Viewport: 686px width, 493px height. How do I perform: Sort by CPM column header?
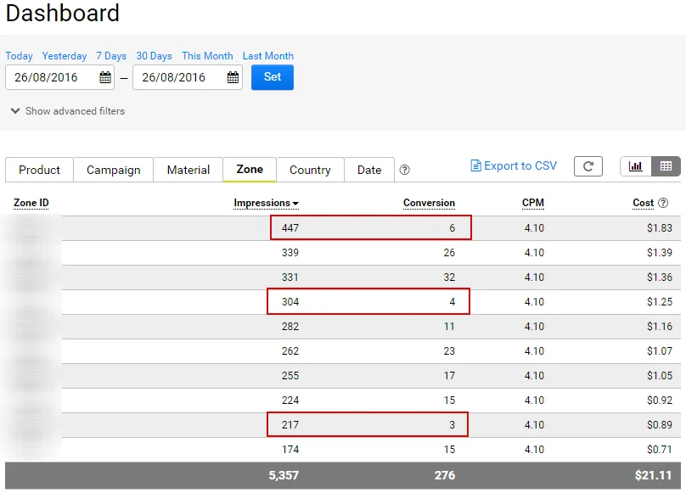533,203
